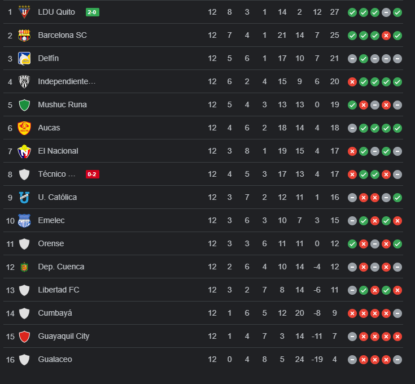Open the Orense team page
415x384 pixels.
tap(51, 243)
